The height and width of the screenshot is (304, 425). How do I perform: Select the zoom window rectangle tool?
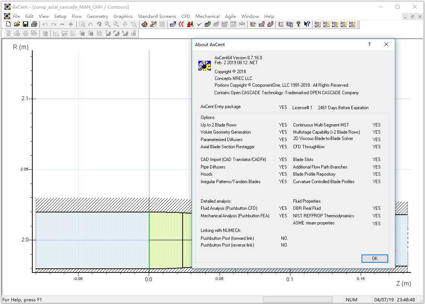pos(82,24)
